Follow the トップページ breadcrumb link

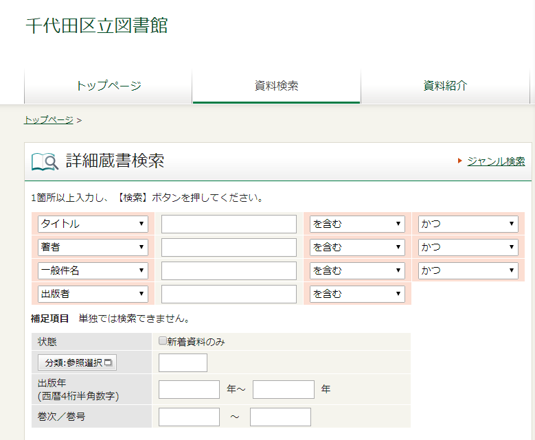[49, 119]
